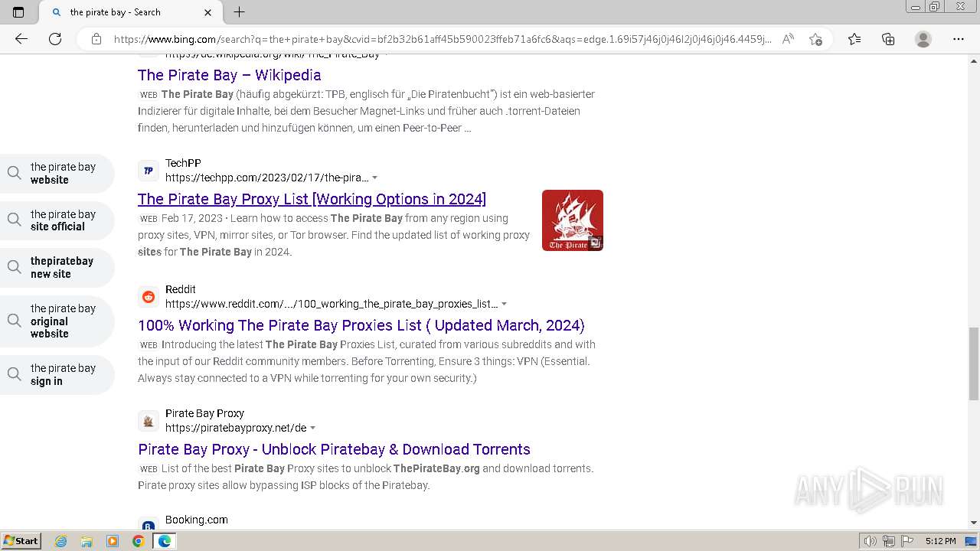
Task: Click the scrollbar down arrow
Action: [x=974, y=523]
